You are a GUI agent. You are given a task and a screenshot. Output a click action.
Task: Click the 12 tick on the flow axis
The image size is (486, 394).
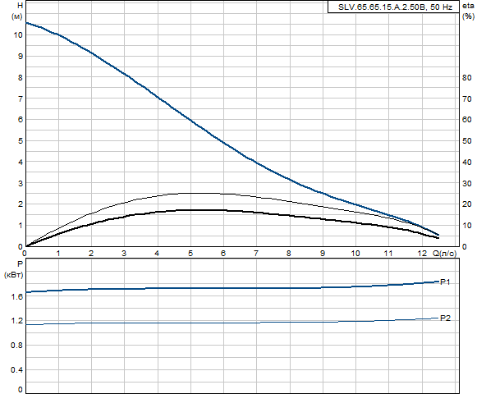pyautogui.click(x=422, y=254)
